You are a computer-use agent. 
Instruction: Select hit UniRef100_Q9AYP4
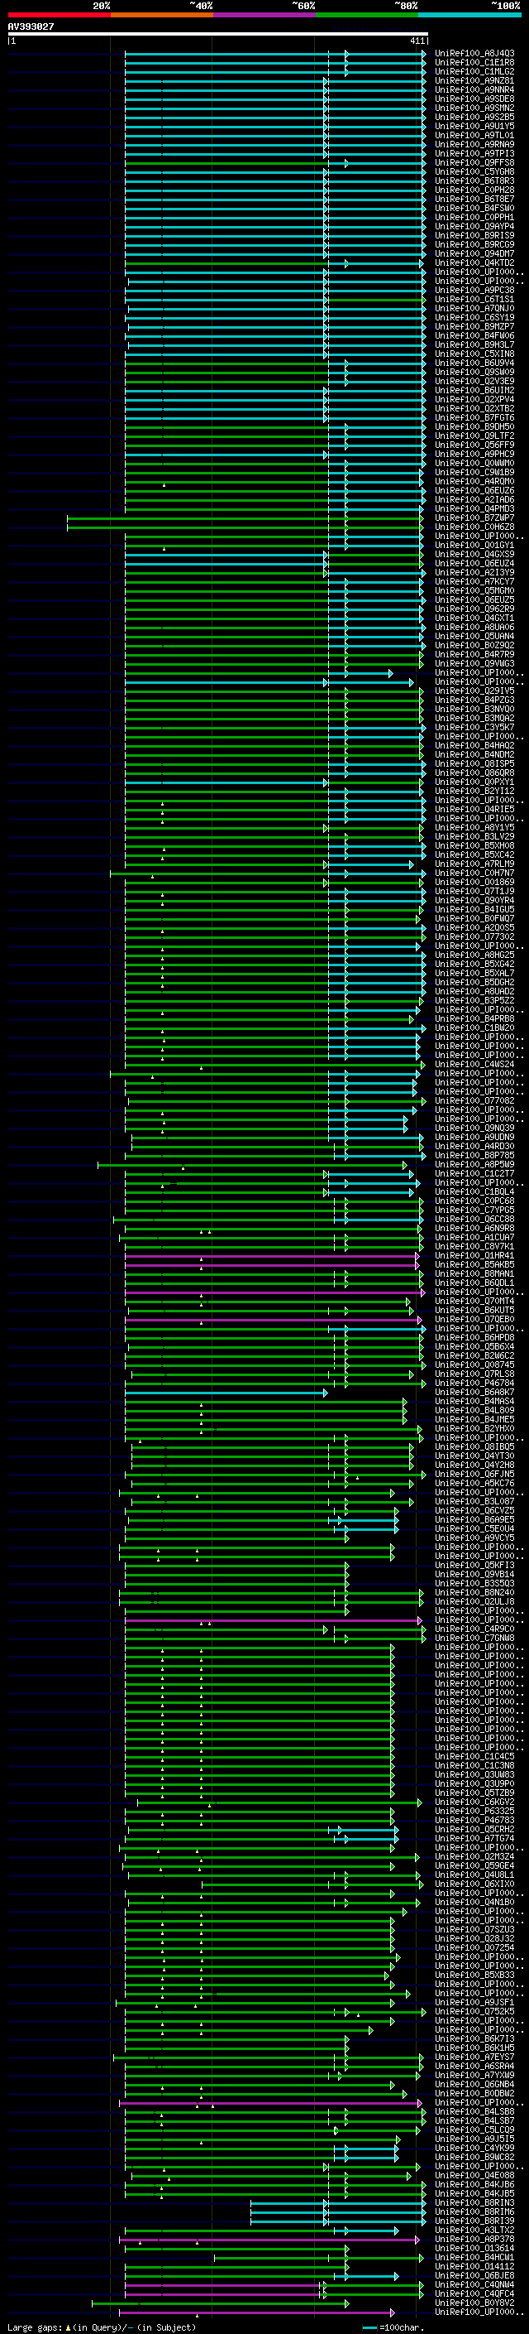474,227
